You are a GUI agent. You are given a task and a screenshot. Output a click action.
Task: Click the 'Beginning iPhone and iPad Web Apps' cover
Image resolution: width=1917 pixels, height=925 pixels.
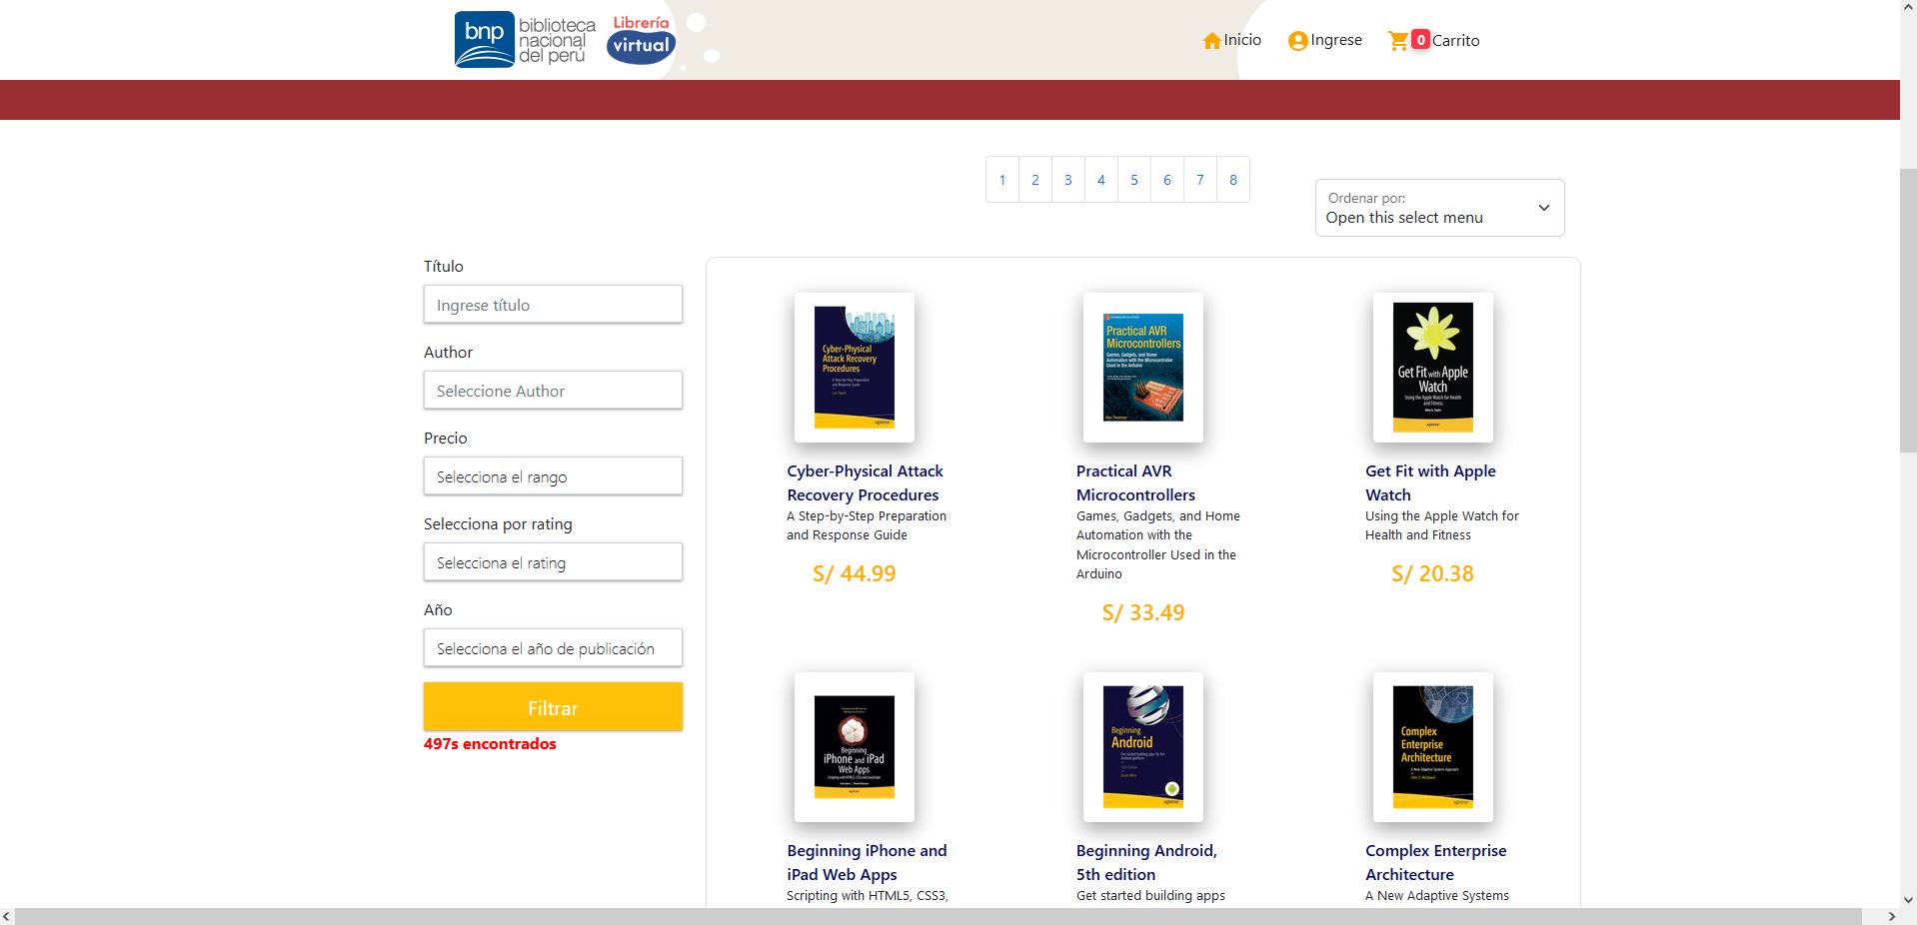point(855,747)
